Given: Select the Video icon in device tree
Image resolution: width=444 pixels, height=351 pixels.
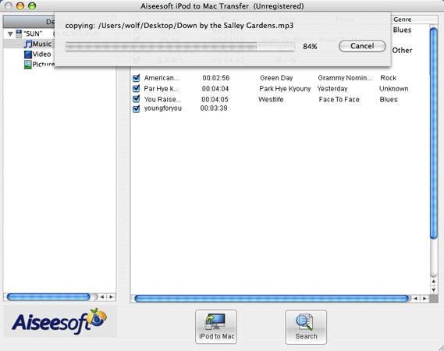Looking at the screenshot, I should click(28, 55).
